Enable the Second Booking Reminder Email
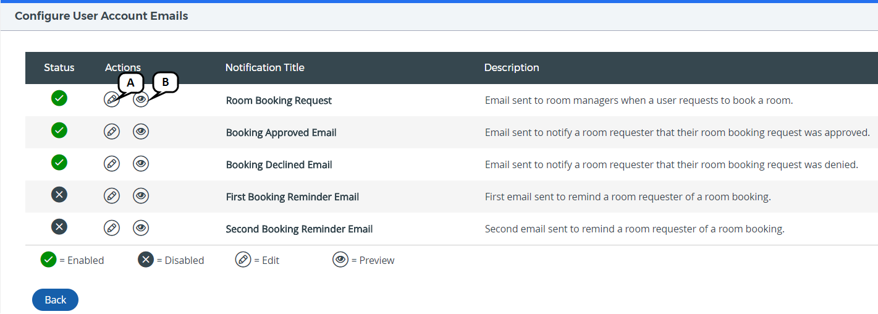 click(59, 227)
